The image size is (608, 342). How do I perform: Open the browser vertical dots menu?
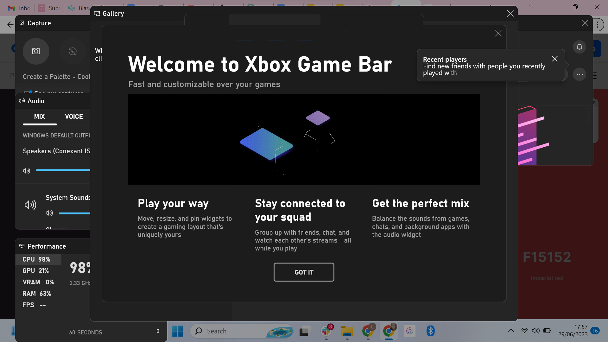pyautogui.click(x=598, y=25)
